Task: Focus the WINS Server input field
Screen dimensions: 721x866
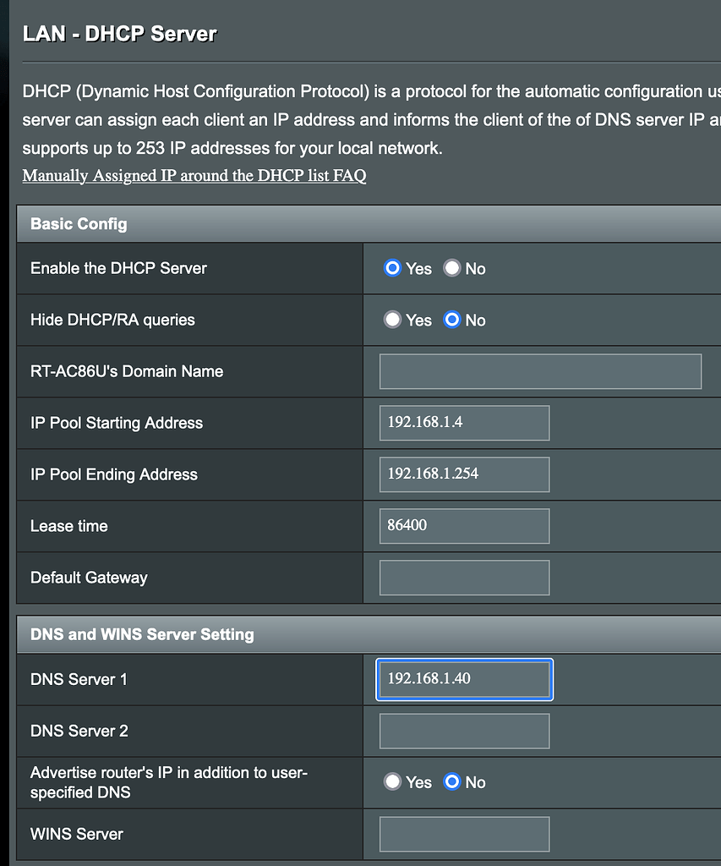Action: click(x=464, y=834)
